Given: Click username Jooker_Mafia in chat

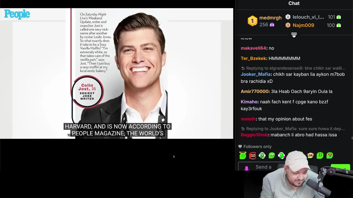Looking at the screenshot, I should tap(255, 74).
